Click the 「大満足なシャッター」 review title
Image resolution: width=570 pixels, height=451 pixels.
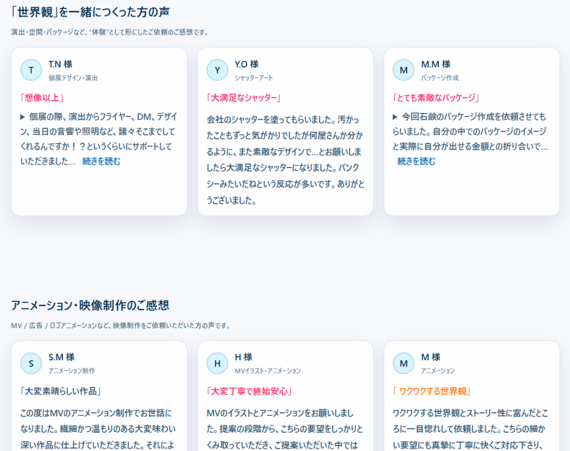tap(243, 97)
